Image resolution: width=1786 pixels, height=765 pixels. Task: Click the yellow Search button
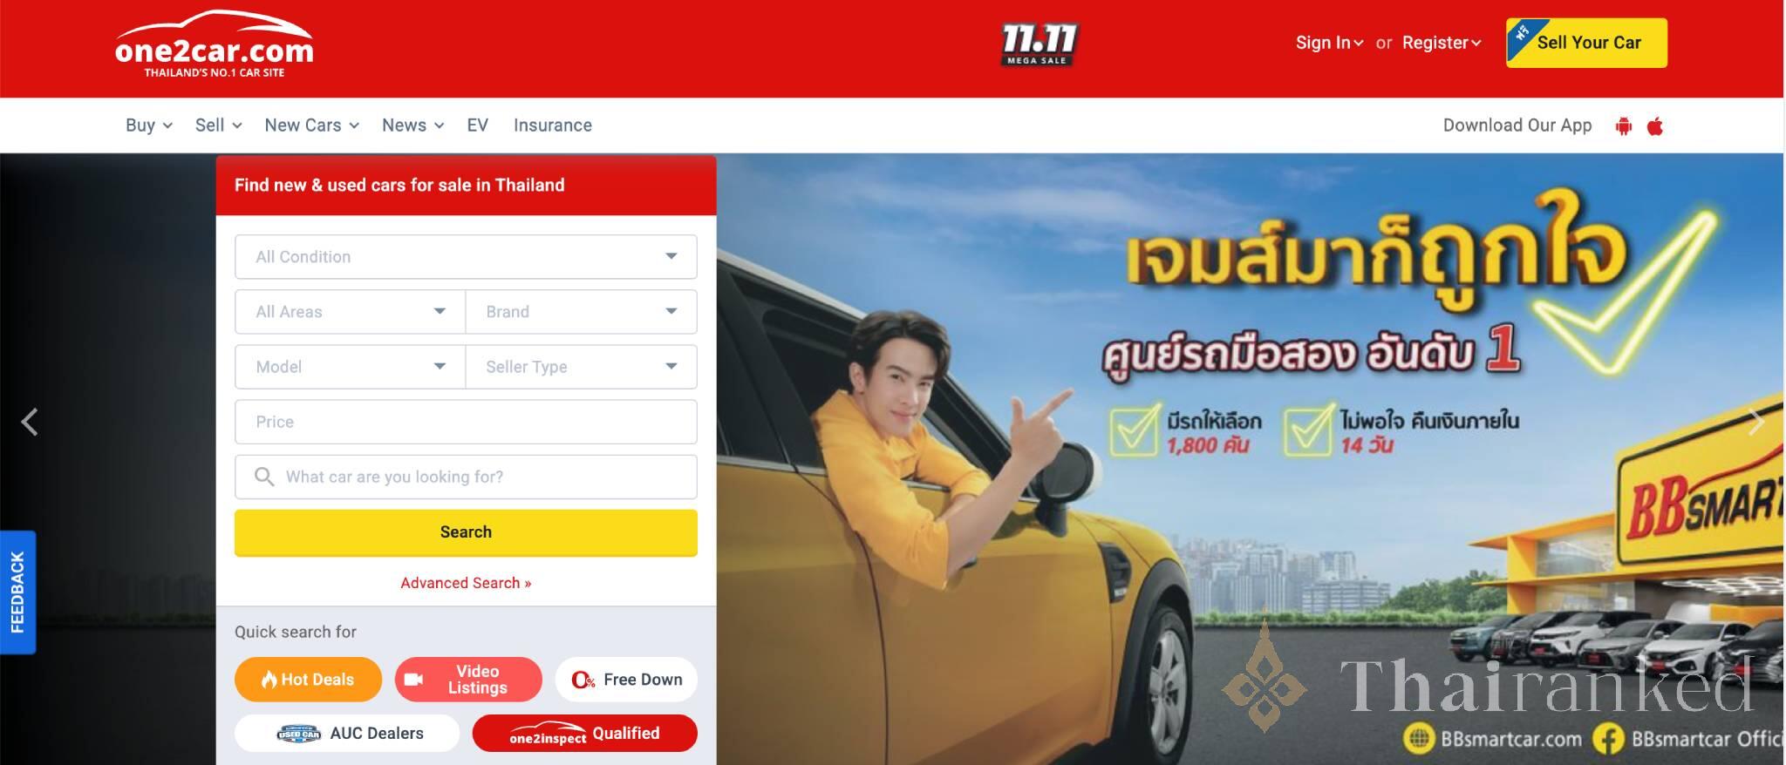tap(466, 532)
